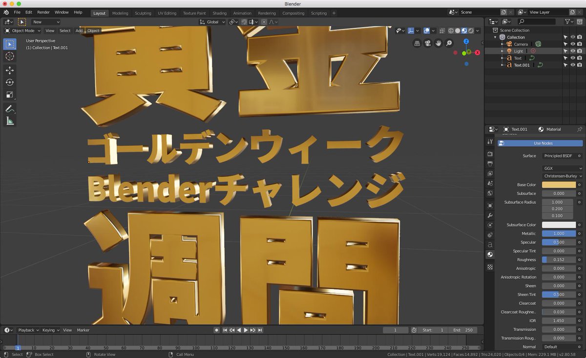586x358 pixels.
Task: Play the animation forward
Action: (246, 330)
